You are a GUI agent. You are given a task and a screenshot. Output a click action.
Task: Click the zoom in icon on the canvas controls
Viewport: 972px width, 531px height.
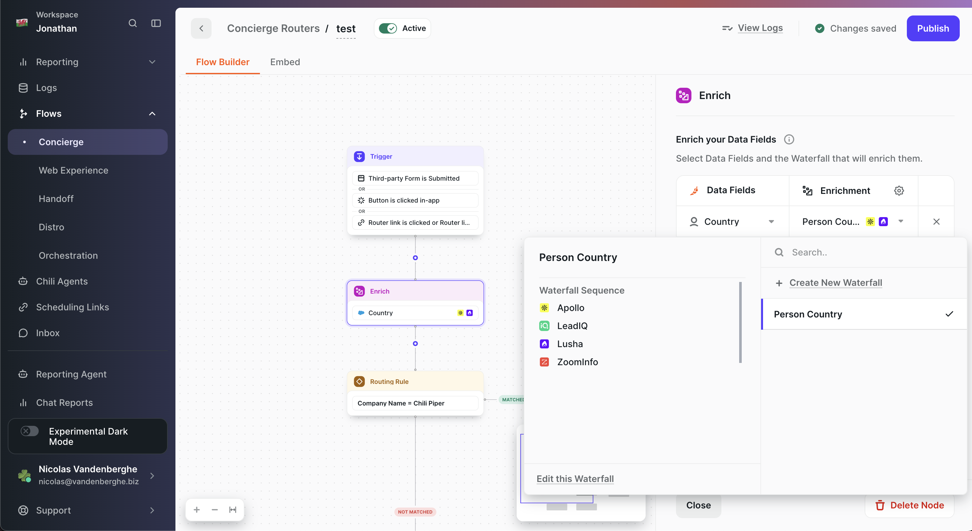[x=197, y=509]
